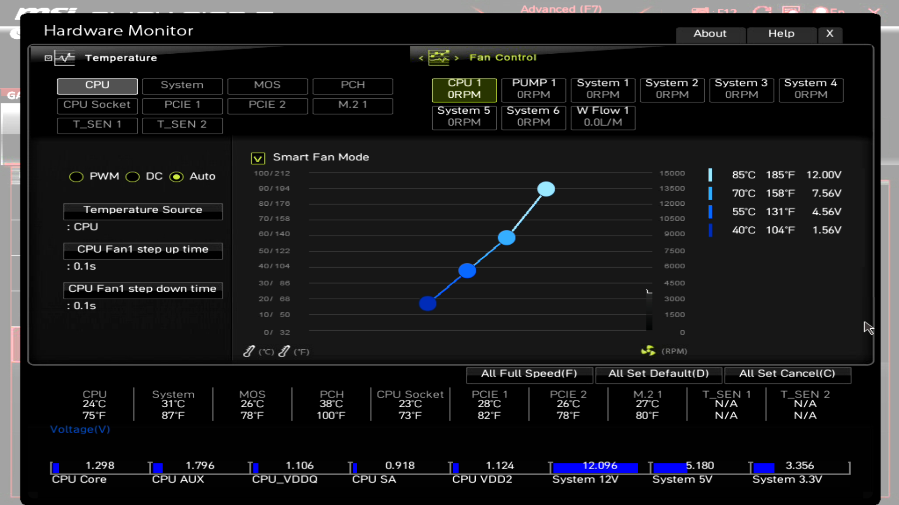The width and height of the screenshot is (899, 505).
Task: Open CPU Fan1 step up time setting
Action: coord(143,249)
